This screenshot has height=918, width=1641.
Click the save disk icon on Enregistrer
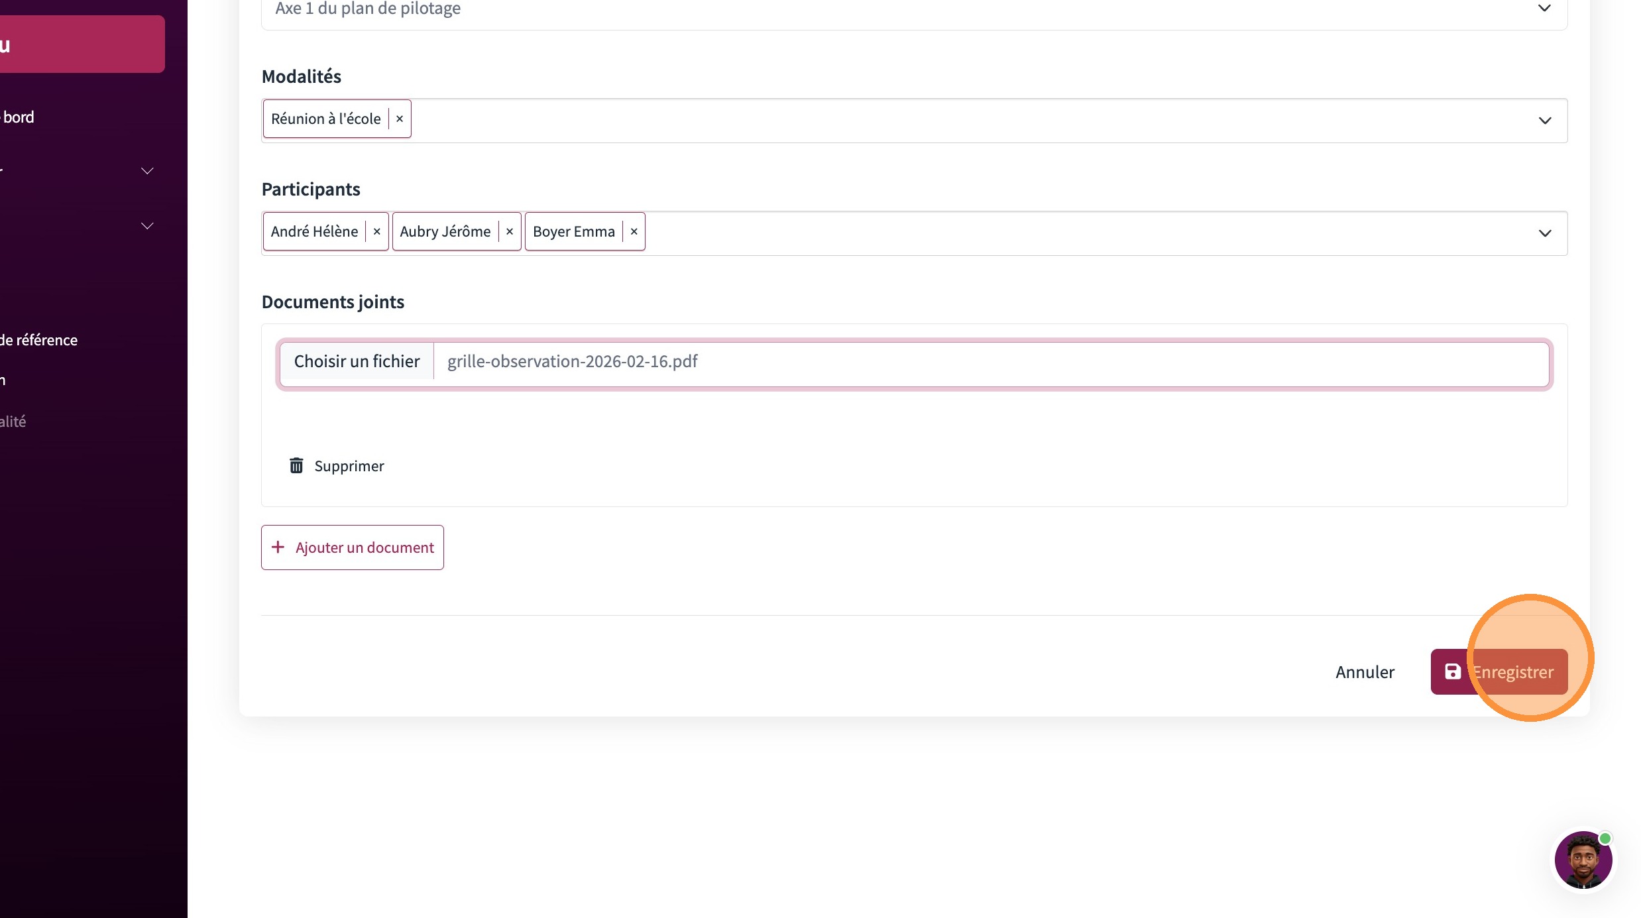1452,672
